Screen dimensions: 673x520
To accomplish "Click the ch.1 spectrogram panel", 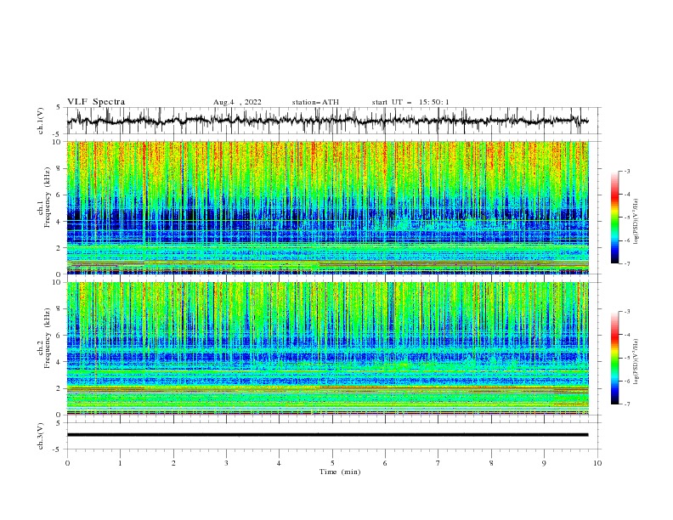I will (x=327, y=207).
